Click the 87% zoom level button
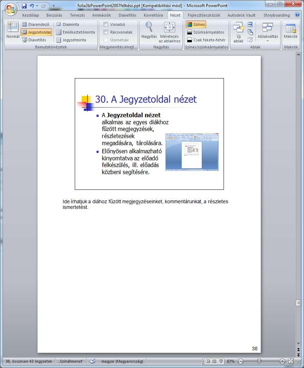 coord(231,361)
